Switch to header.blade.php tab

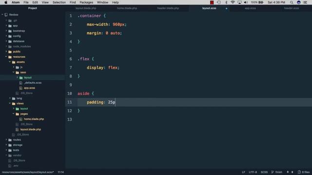168,8
